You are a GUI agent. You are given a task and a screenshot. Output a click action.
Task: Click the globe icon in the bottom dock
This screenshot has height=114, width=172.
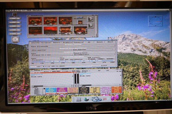pyautogui.click(x=86, y=99)
